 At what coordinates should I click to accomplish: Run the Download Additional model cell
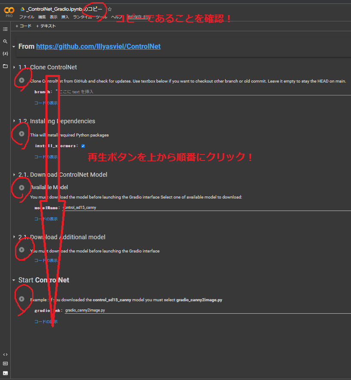tap(21, 249)
